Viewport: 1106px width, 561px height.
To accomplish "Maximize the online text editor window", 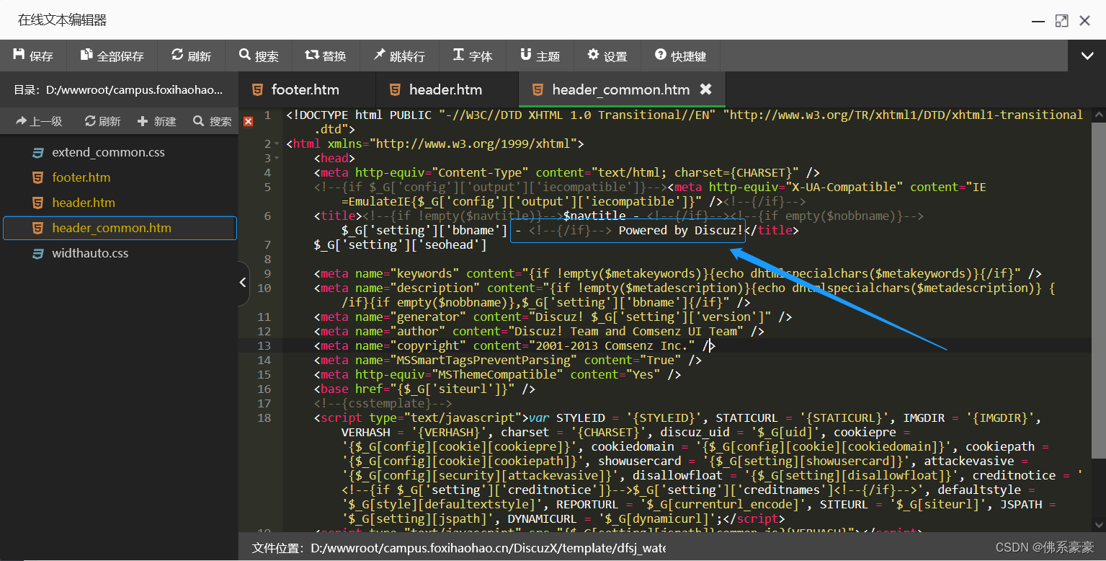I will pyautogui.click(x=1061, y=21).
